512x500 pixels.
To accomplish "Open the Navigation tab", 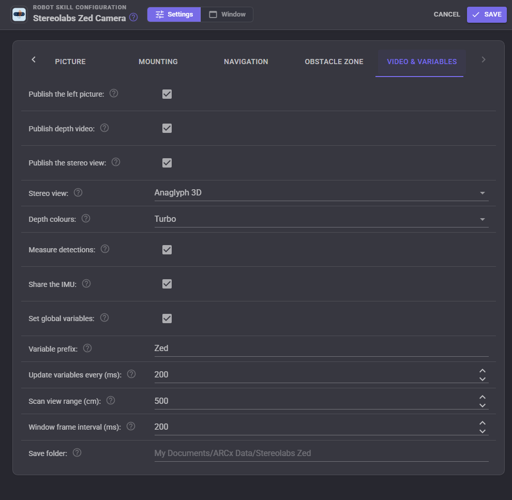I will click(246, 62).
